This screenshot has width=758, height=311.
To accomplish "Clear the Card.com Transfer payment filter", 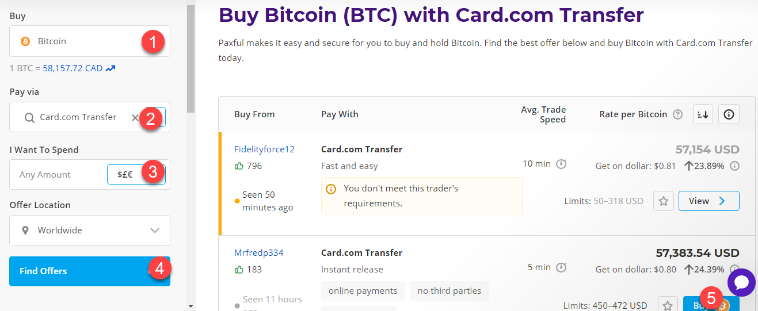I will 135,117.
